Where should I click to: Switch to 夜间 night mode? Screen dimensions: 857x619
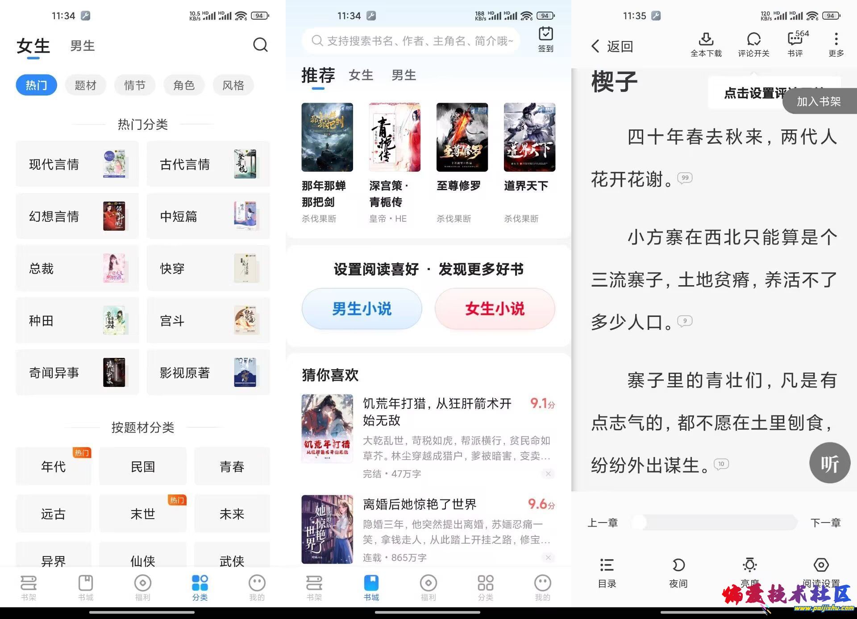[678, 573]
